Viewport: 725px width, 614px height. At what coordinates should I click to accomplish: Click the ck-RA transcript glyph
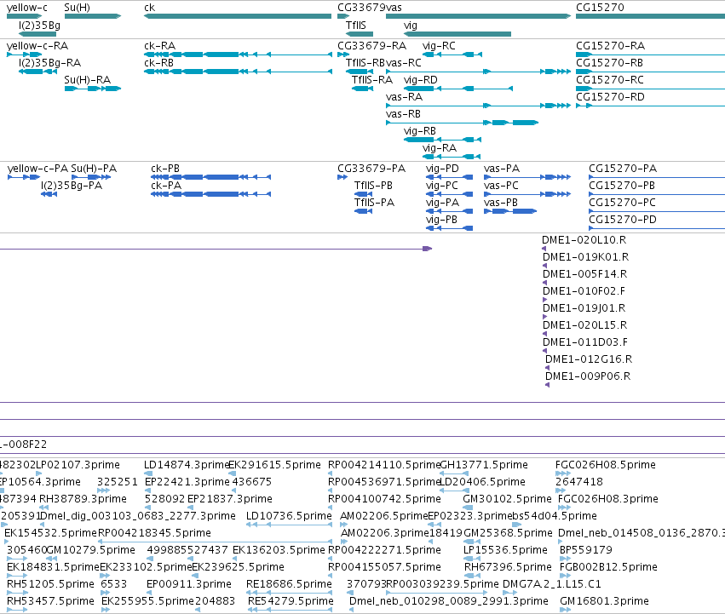pyautogui.click(x=238, y=55)
